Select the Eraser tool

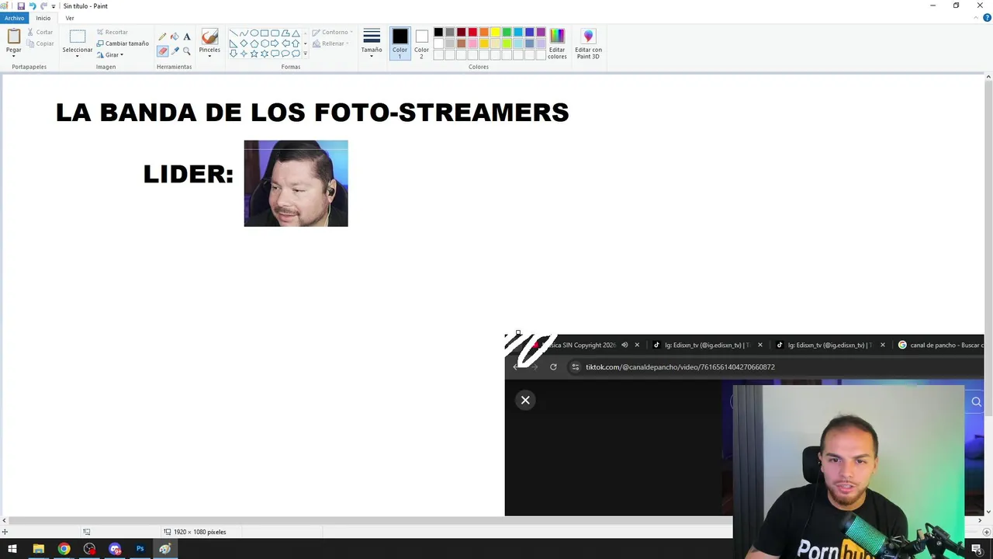tap(162, 50)
